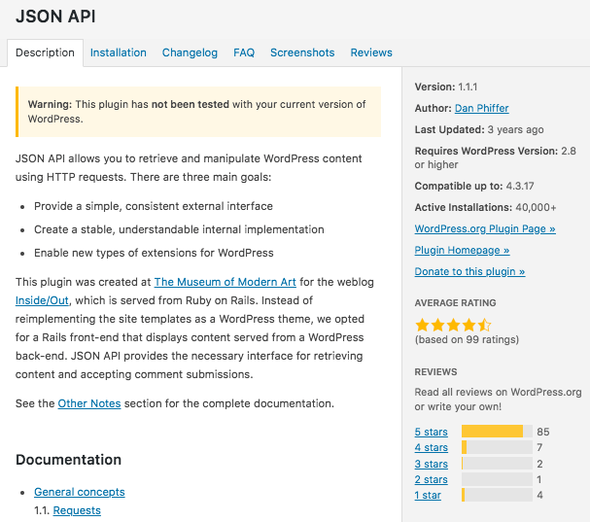Viewport: 590px width, 522px height.
Task: Open the Changelog tab
Action: [x=190, y=52]
